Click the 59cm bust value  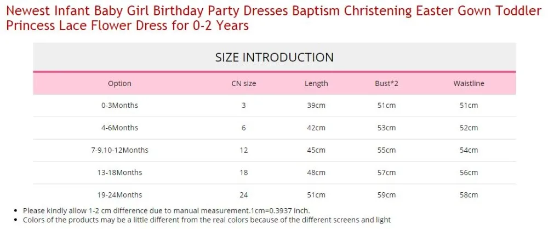pyautogui.click(x=386, y=194)
